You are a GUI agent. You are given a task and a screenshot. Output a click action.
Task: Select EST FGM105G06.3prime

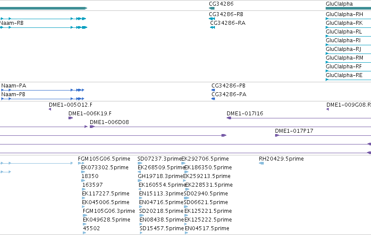(109, 211)
